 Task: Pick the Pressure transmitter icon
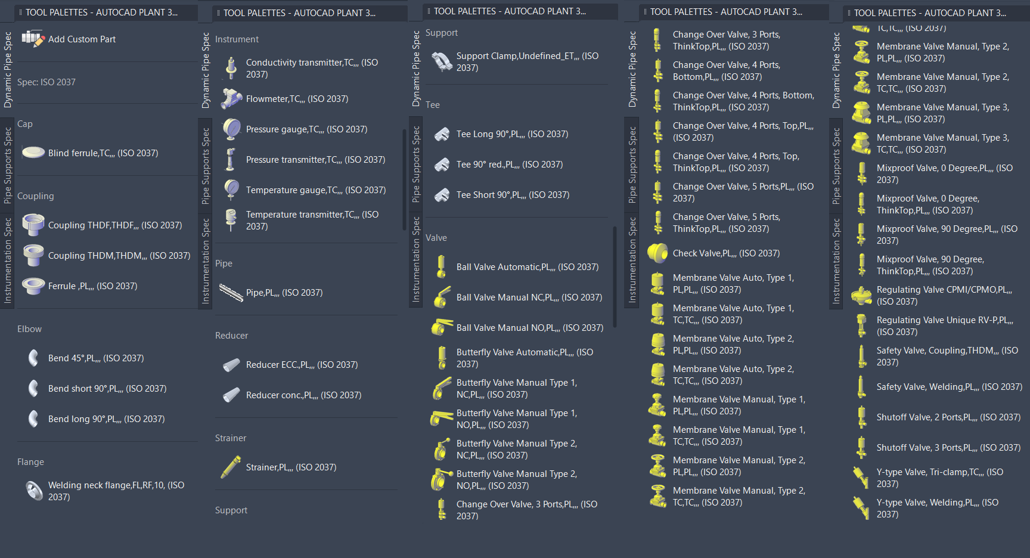coord(231,159)
